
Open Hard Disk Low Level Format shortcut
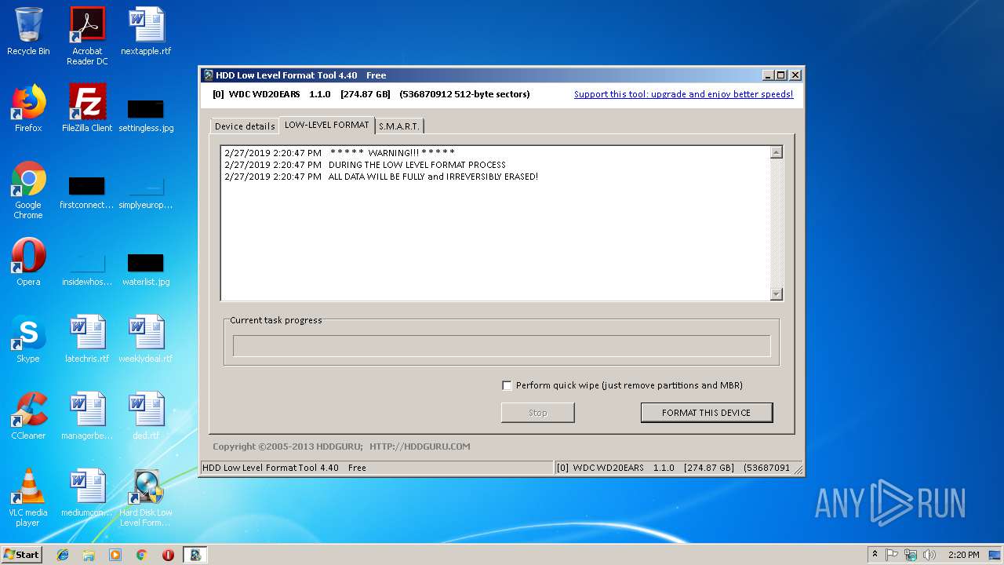pos(146,498)
